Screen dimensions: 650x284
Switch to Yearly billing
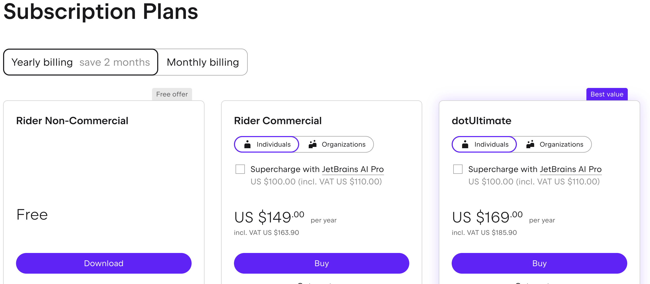coord(80,62)
